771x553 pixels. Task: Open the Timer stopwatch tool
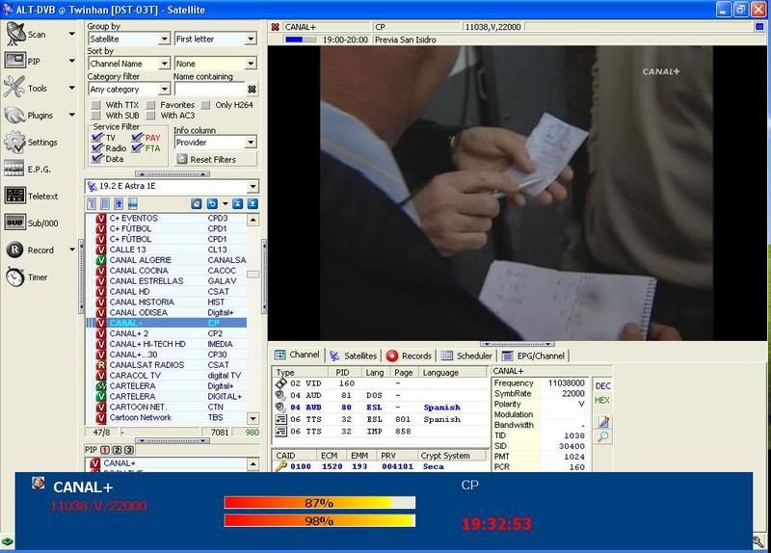pos(14,276)
